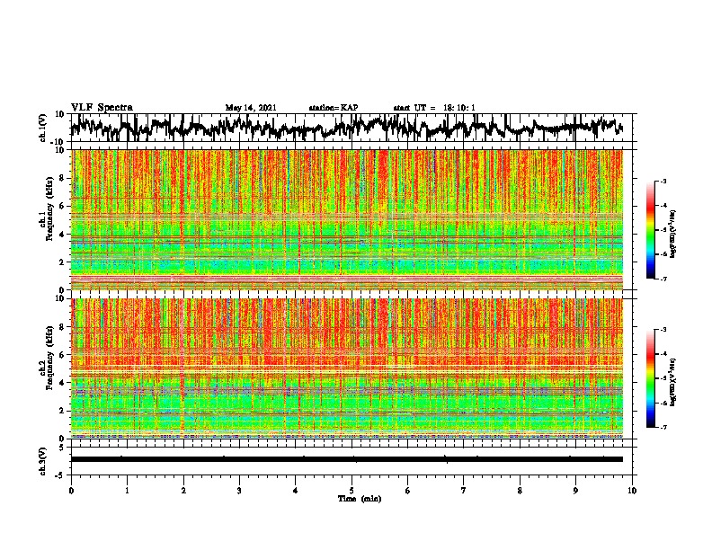Click the "-3" label on ch.1 colorbar
Screen dimensions: 712x550
tap(663, 181)
